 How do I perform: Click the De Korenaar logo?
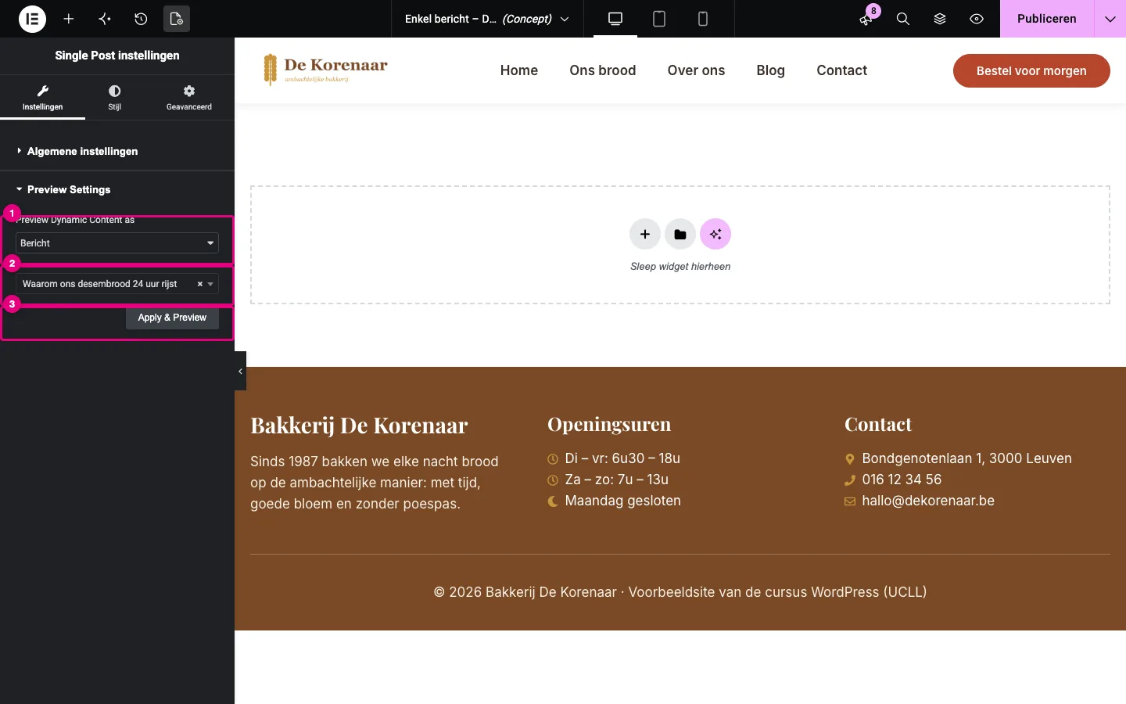tap(325, 70)
